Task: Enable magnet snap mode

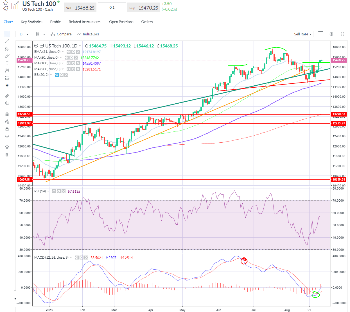Action: pos(7,114)
